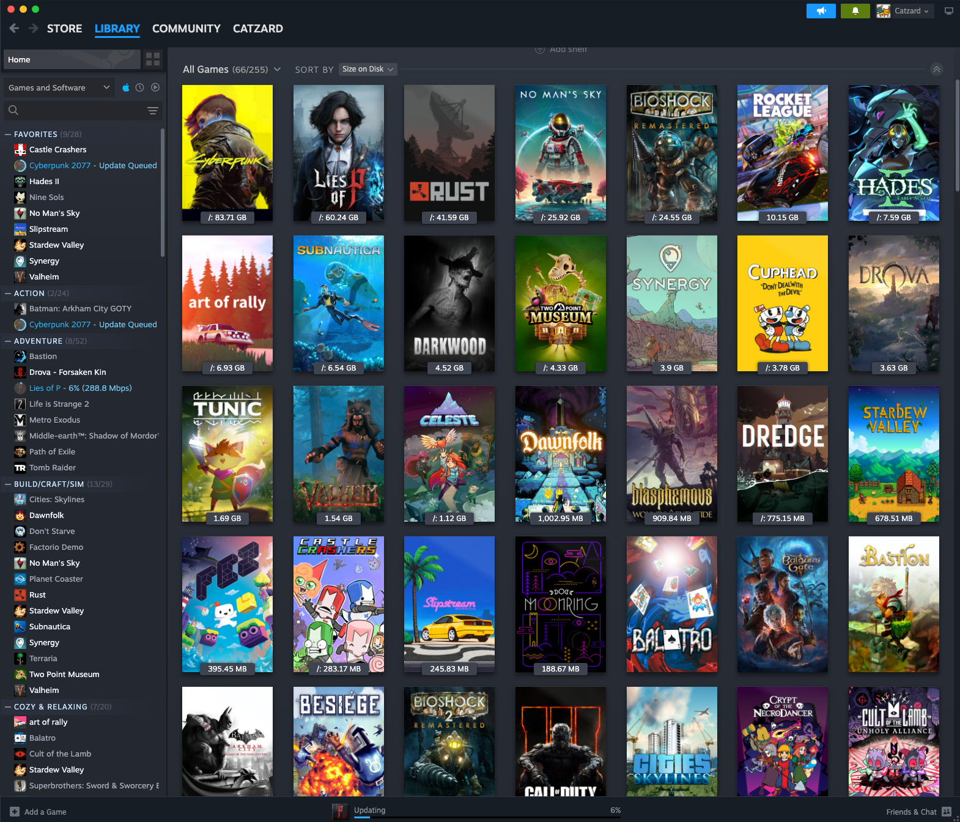Screen dimensions: 960x822
Task: Select Lies of P downloading entry in sidebar
Action: click(80, 388)
